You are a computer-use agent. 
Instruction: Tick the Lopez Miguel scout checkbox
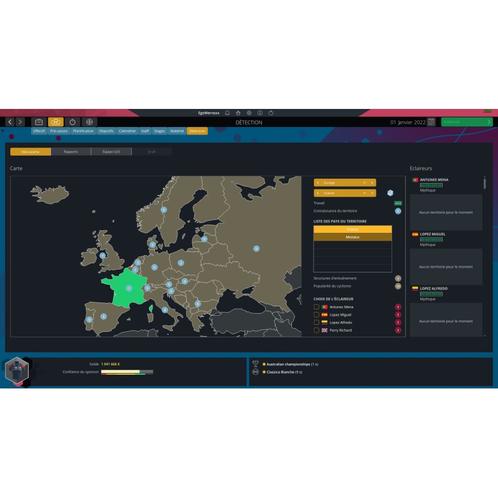316,315
